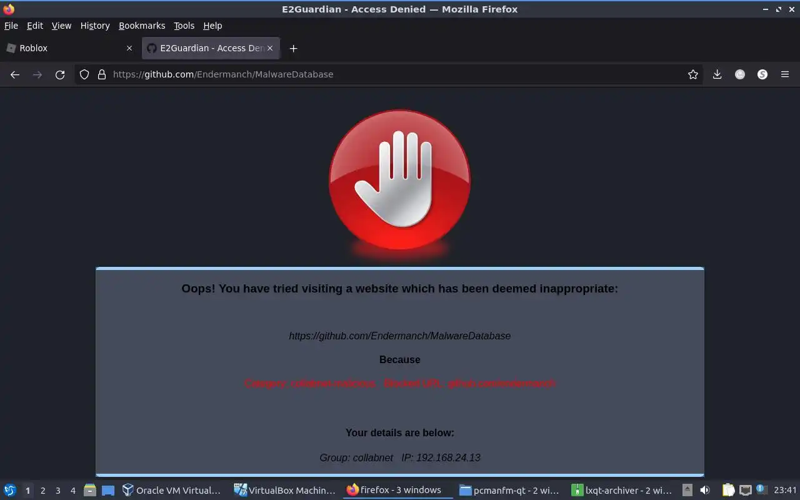Open the clipboard manager tray icon
Image resolution: width=800 pixels, height=500 pixels.
click(x=728, y=490)
